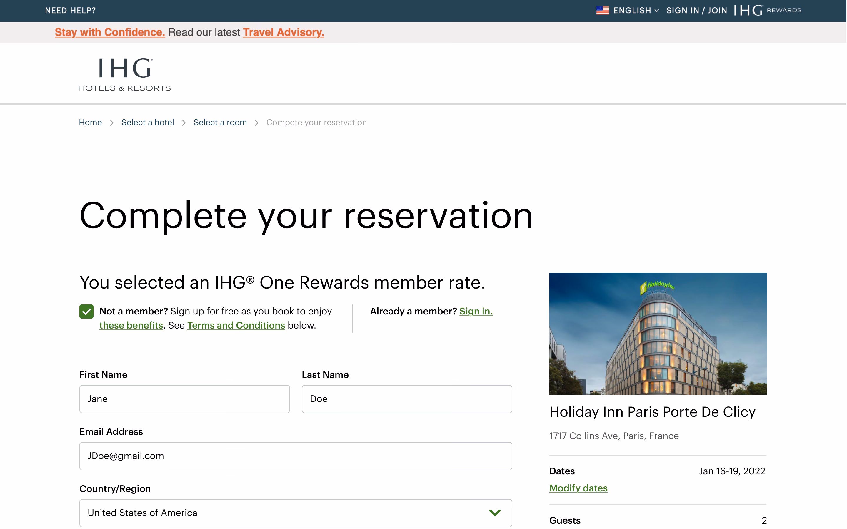Open the IHG Rewards logo link
Screen dimensions: 847x529
click(x=768, y=11)
